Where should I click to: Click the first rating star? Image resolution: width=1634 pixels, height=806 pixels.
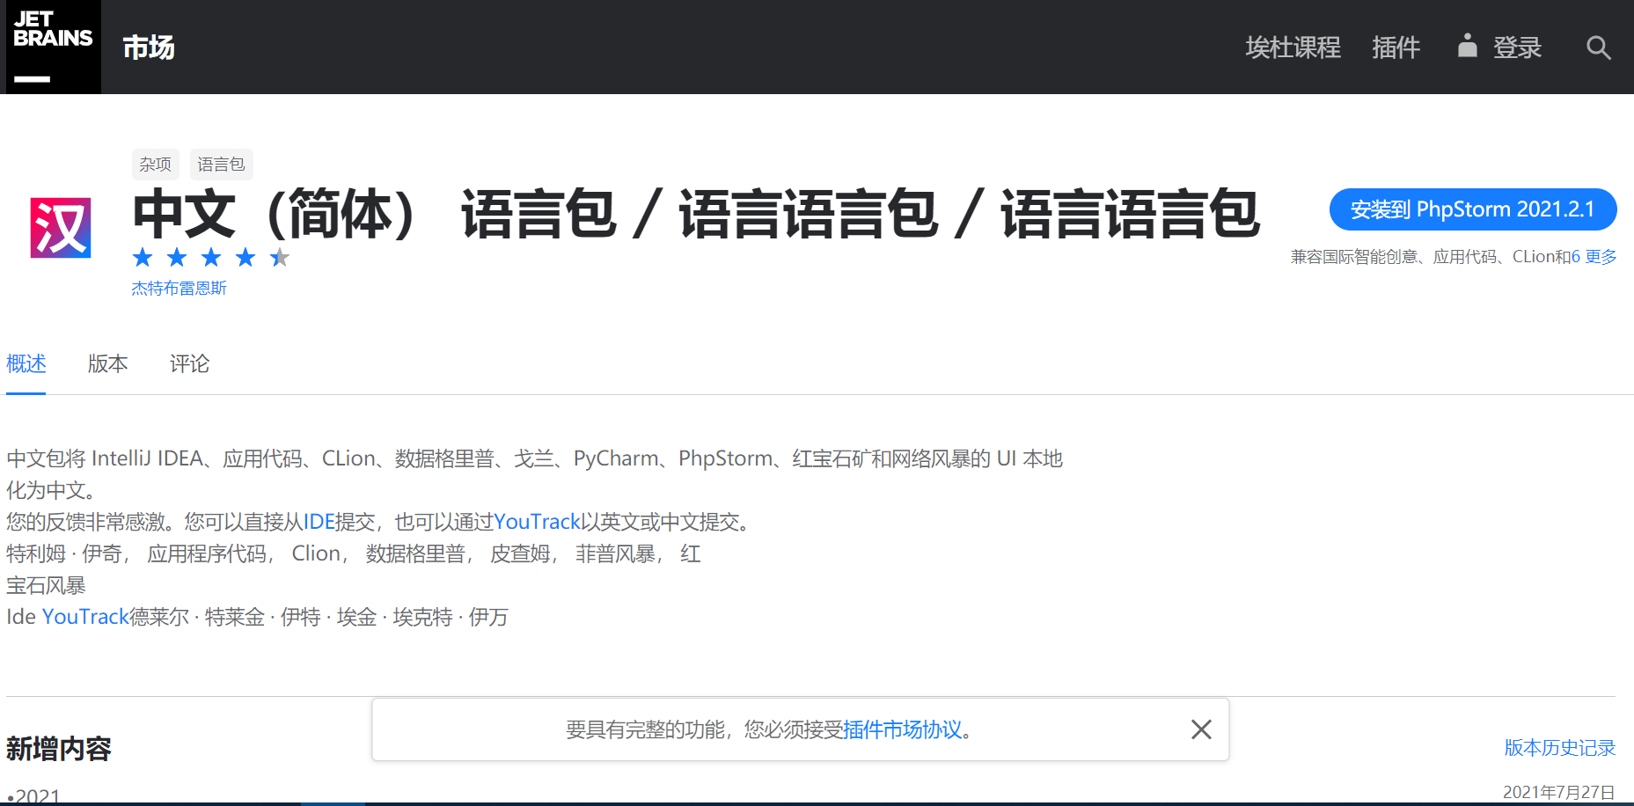point(143,258)
